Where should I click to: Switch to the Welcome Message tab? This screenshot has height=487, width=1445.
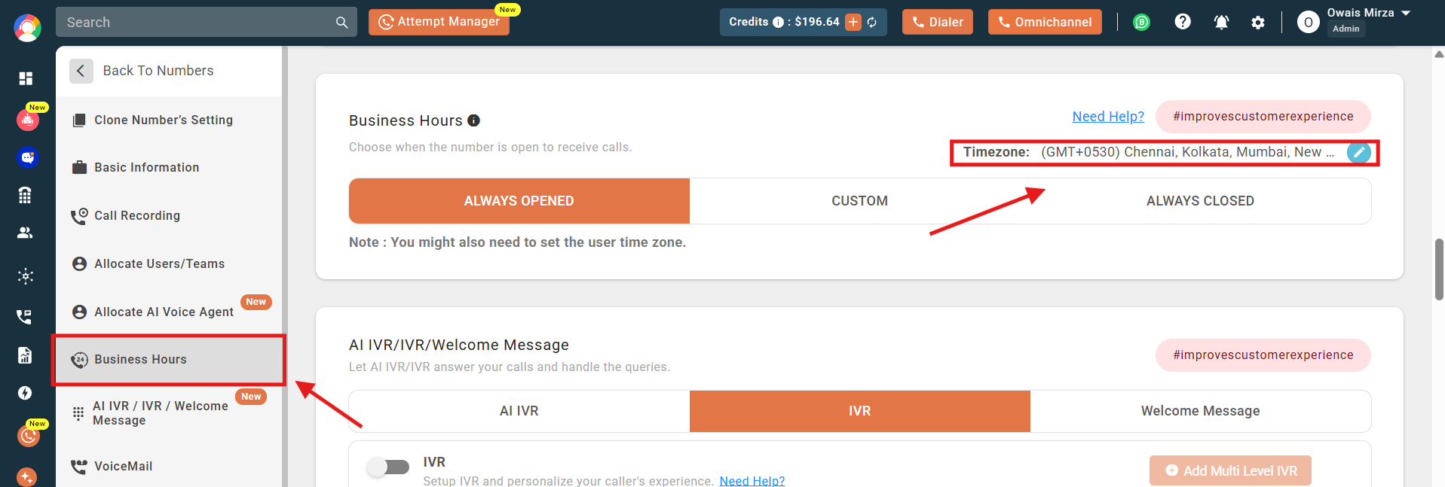(1201, 411)
